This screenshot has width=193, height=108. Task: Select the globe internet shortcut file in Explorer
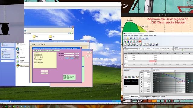pos(17,49)
